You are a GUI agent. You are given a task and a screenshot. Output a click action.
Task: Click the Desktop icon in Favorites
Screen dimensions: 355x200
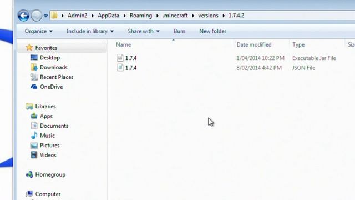34,57
